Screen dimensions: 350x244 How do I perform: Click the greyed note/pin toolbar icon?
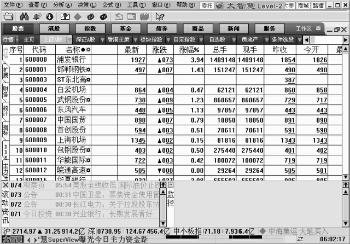click(x=119, y=17)
